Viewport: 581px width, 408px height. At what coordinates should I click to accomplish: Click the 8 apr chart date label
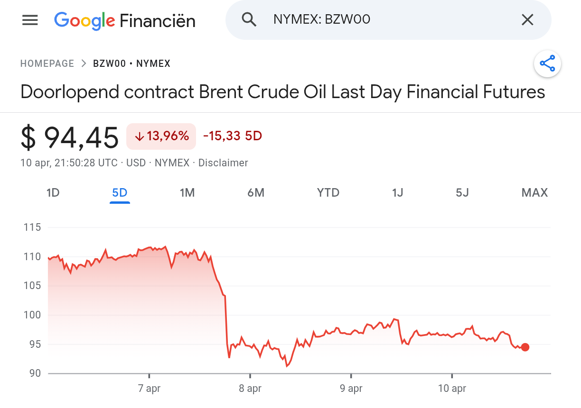250,389
